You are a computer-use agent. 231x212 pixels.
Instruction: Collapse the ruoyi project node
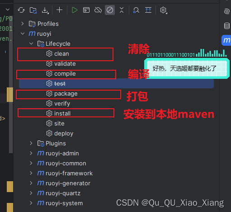[x=23, y=34]
